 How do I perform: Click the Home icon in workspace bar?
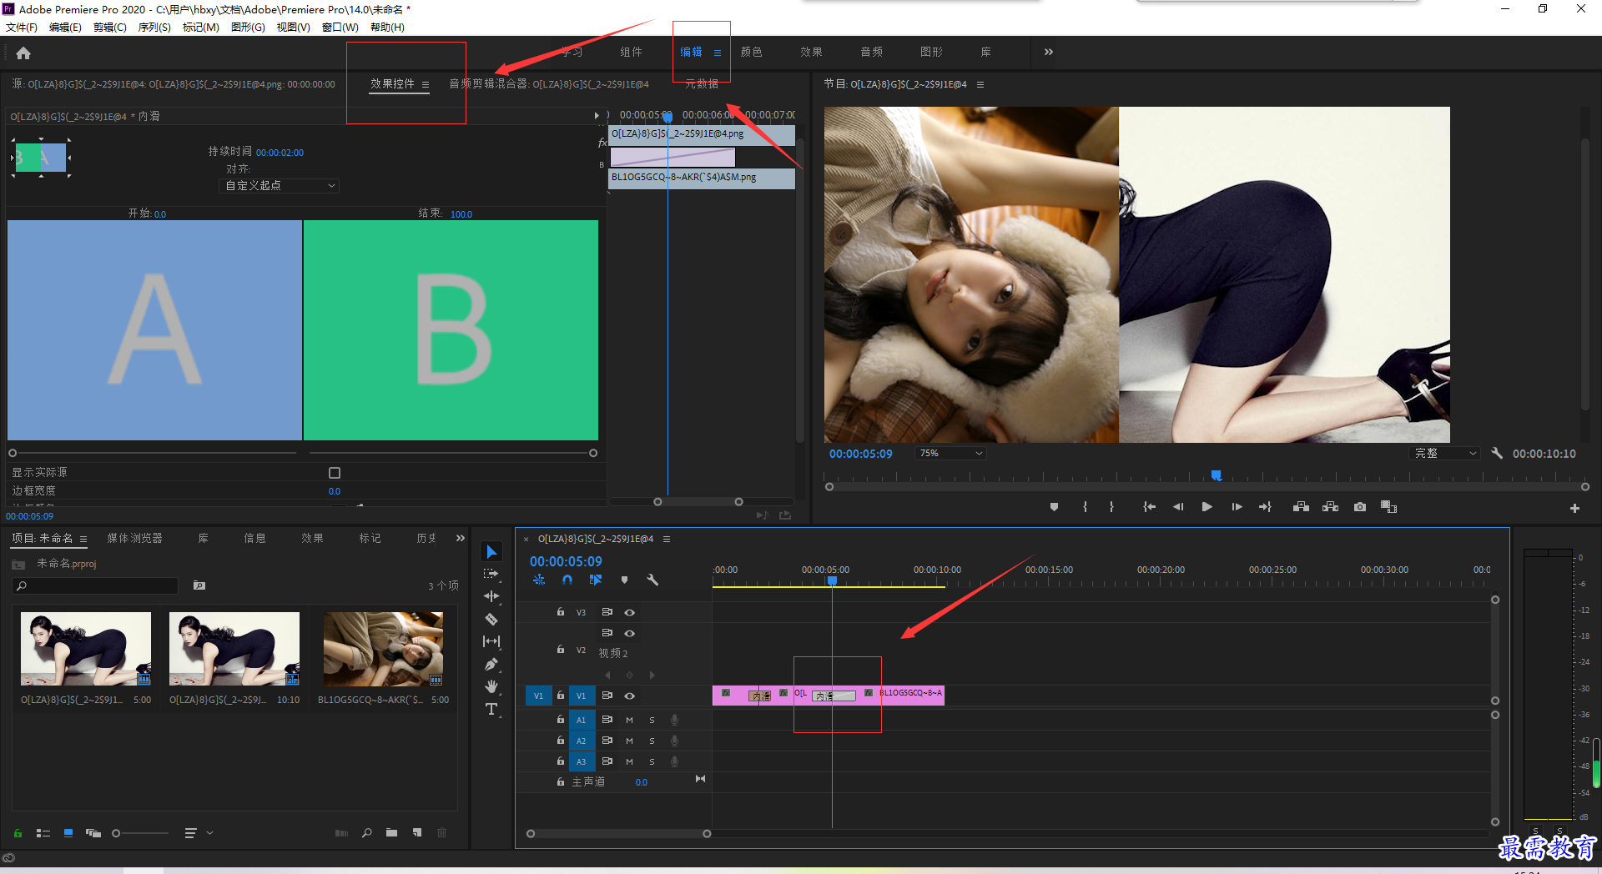tap(23, 53)
